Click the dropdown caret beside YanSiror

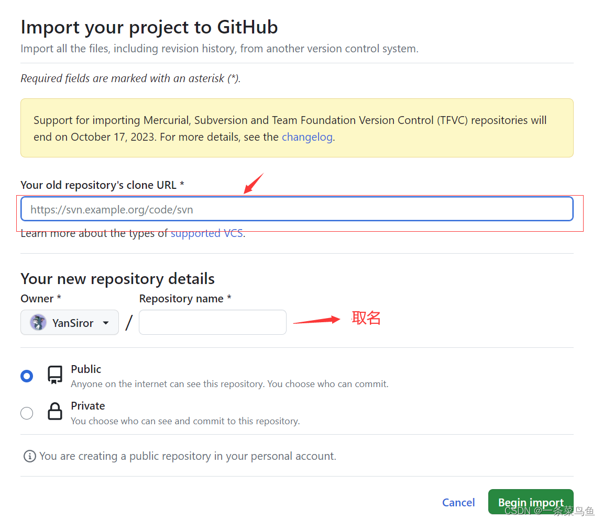[106, 323]
